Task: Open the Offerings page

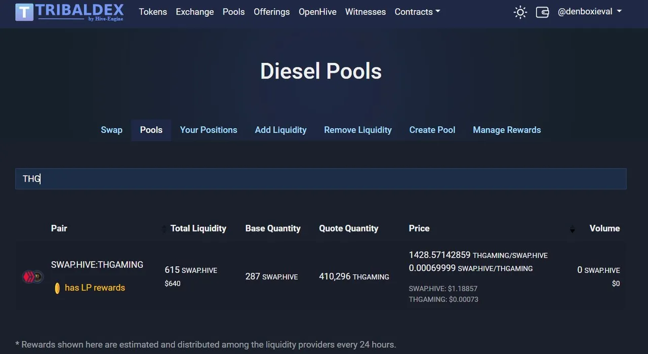Action: click(272, 12)
